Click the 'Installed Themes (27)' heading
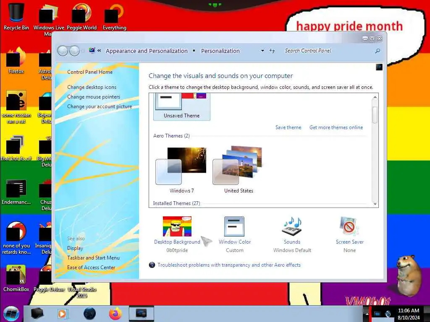This screenshot has height=322, width=430. coord(177,203)
